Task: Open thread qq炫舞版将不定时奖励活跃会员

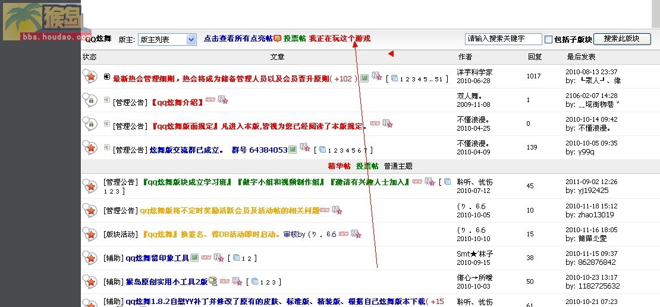Action: click(230, 210)
